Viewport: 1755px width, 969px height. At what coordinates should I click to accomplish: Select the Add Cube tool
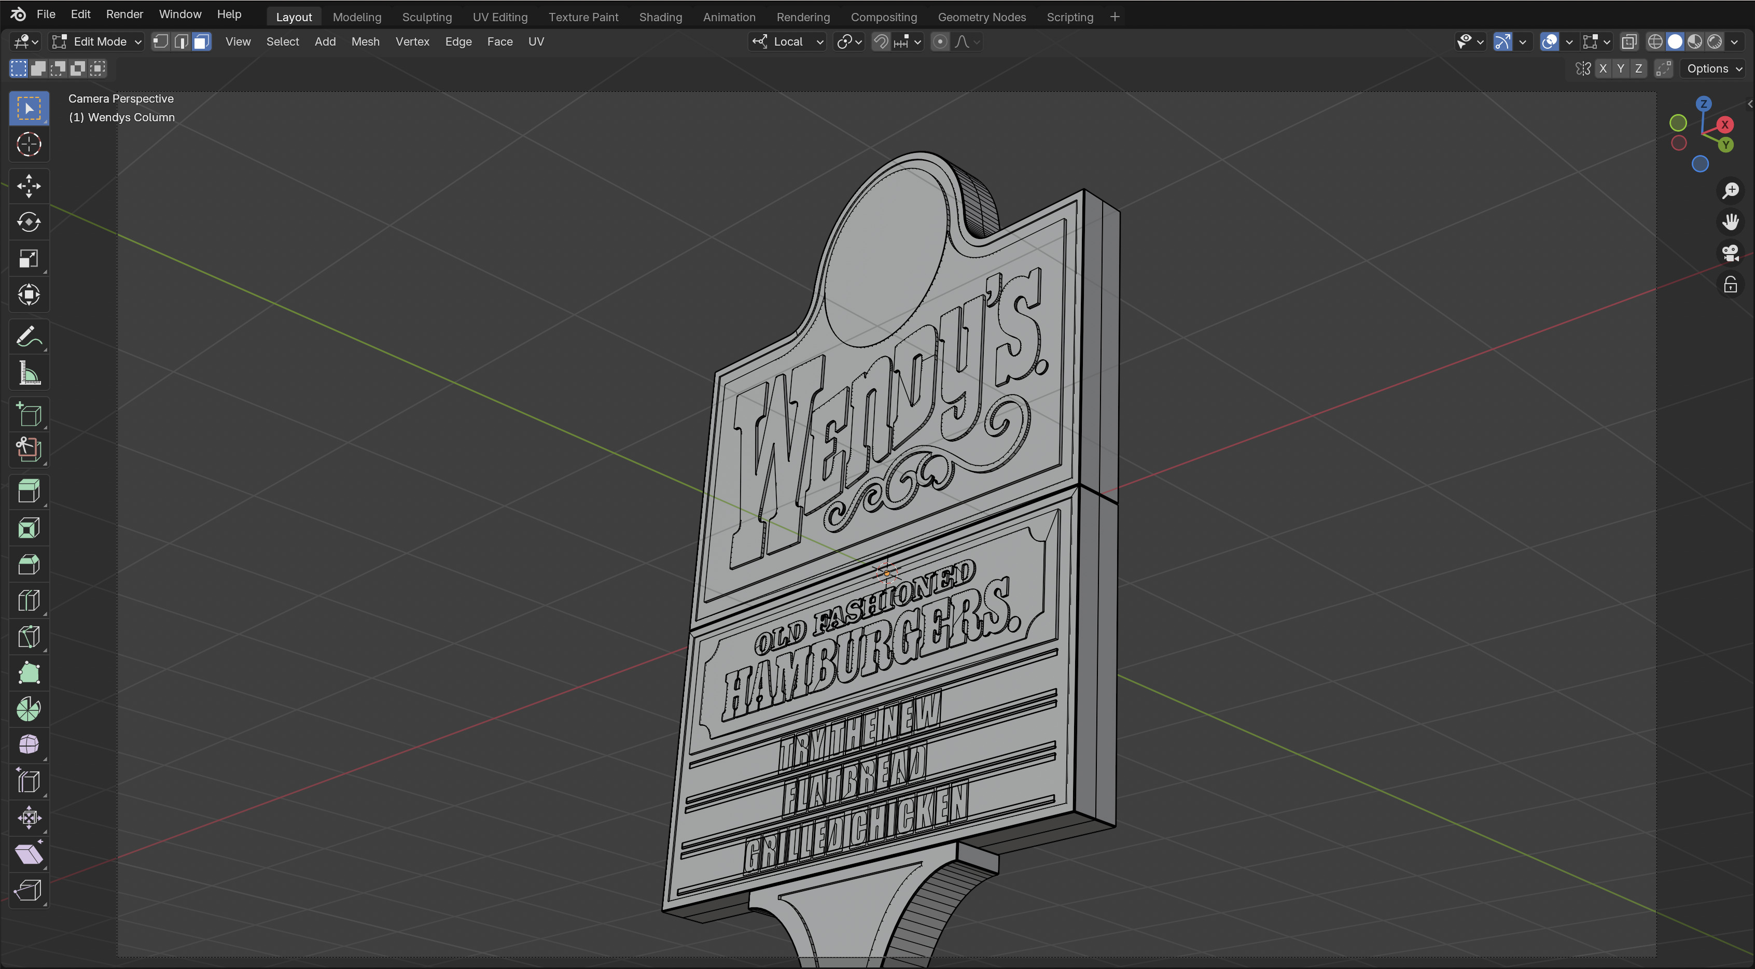click(x=29, y=414)
